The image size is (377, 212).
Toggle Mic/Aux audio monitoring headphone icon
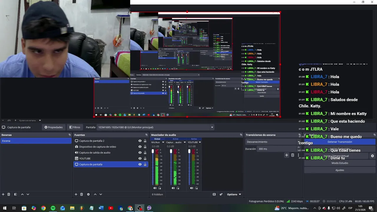tap(160, 188)
